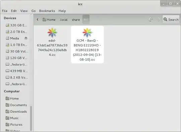Open the 120 GB V... volume in sidebar
Viewport: 181px width, 132px height.
pos(16,58)
